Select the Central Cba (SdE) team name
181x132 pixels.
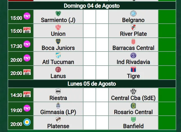(133, 98)
